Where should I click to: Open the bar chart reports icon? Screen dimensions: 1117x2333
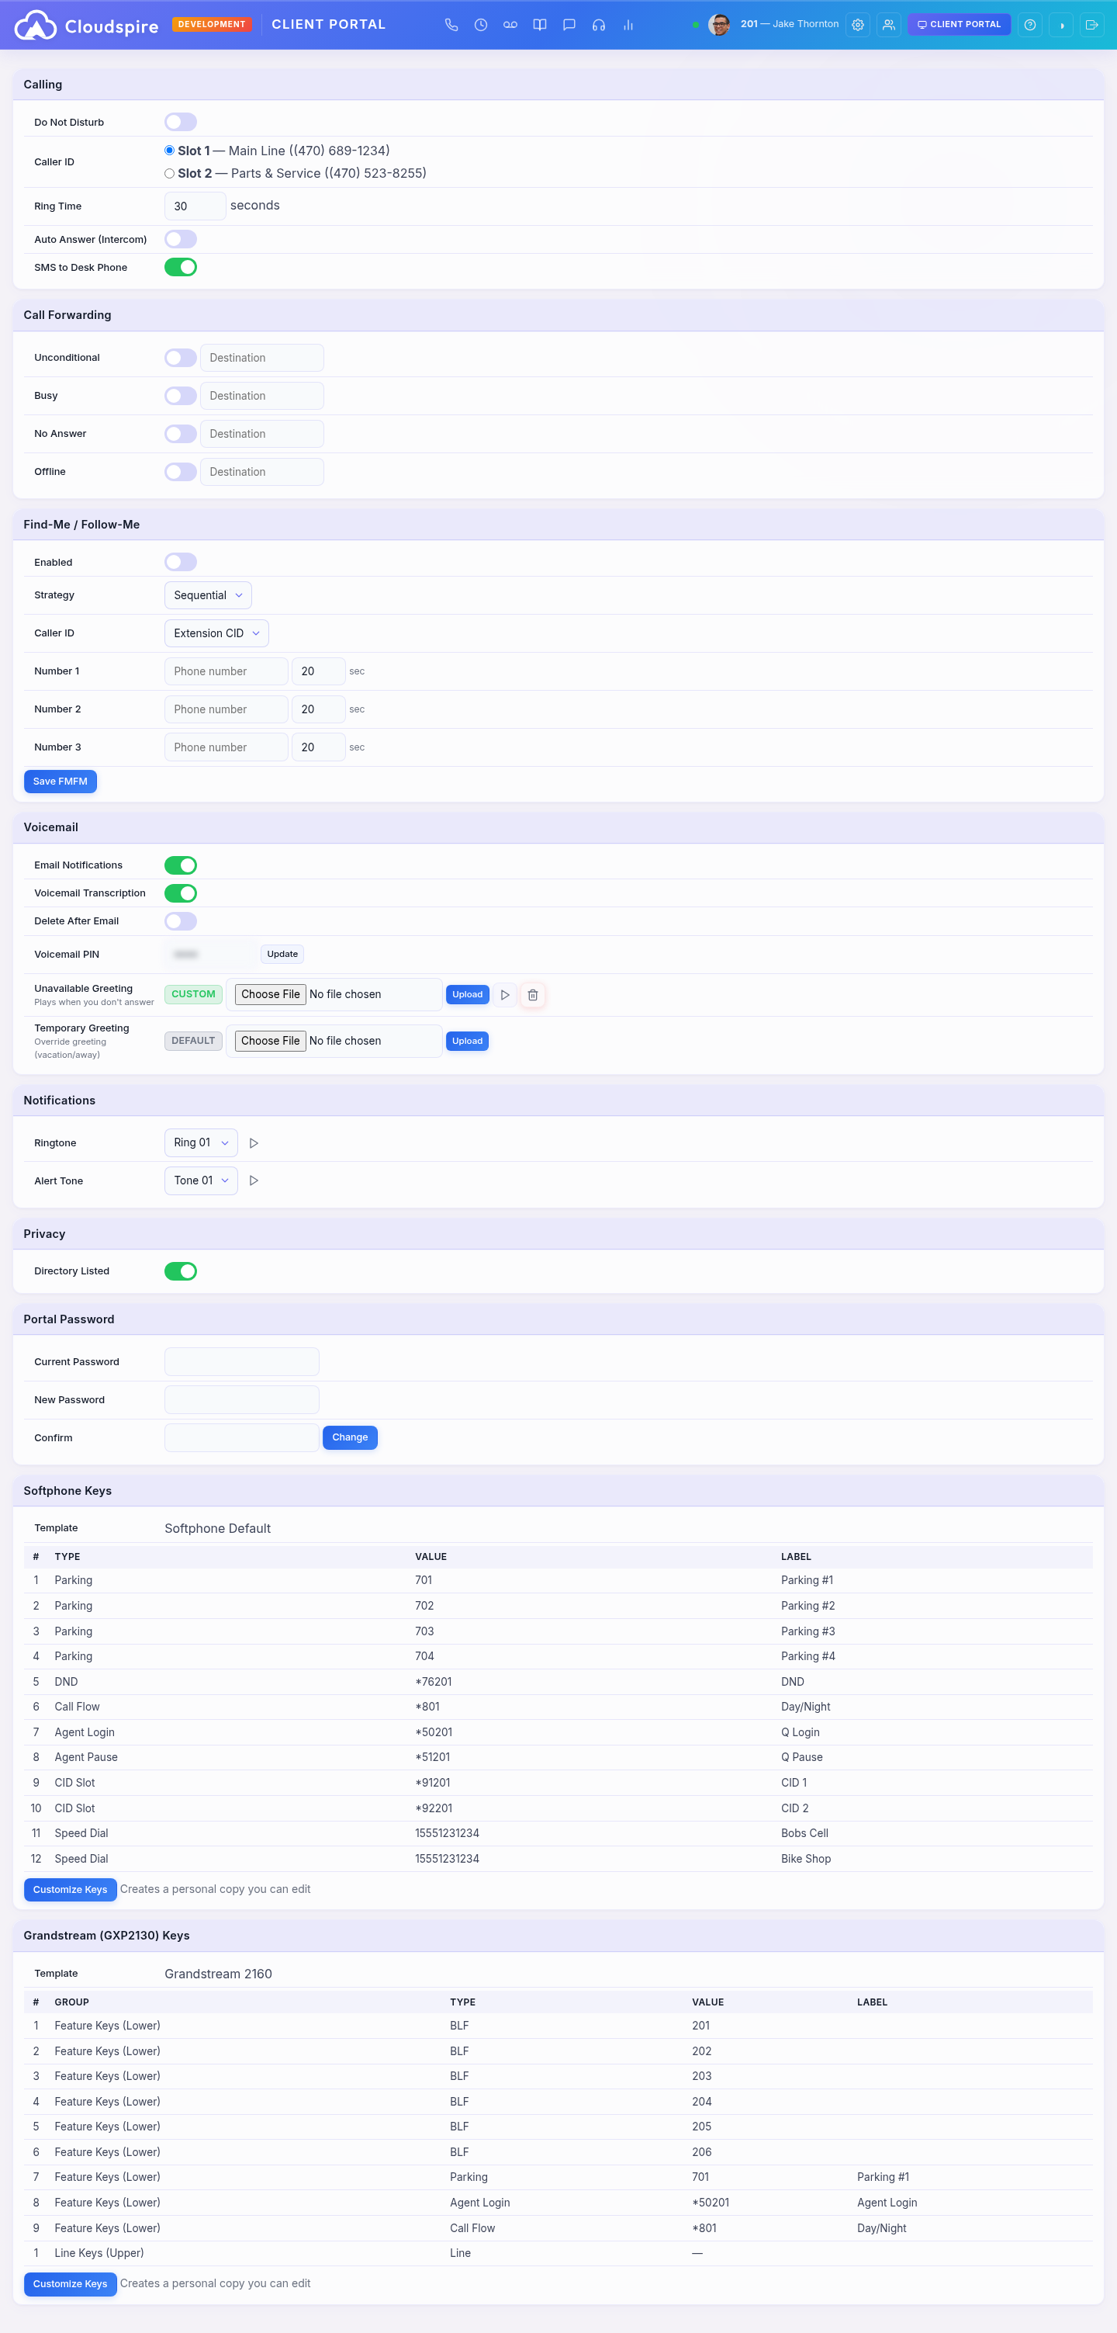pyautogui.click(x=628, y=25)
